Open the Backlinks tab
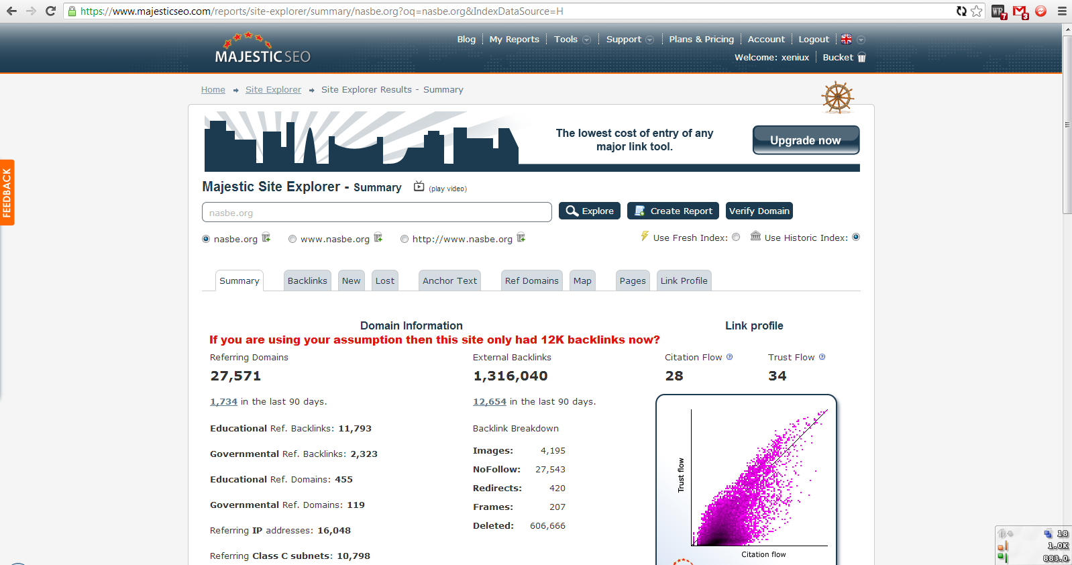The image size is (1072, 565). pos(307,280)
